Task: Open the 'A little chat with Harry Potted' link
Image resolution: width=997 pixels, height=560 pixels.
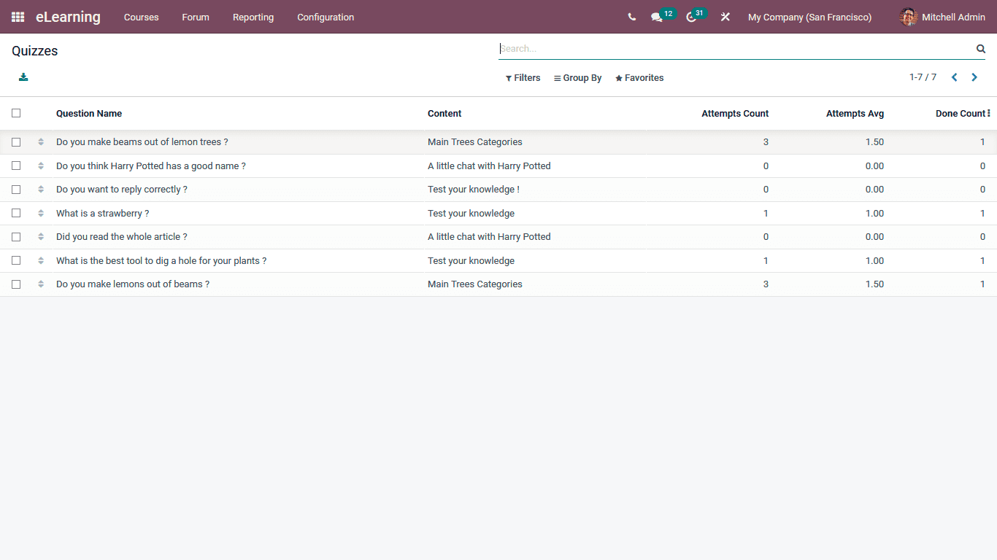Action: (489, 166)
